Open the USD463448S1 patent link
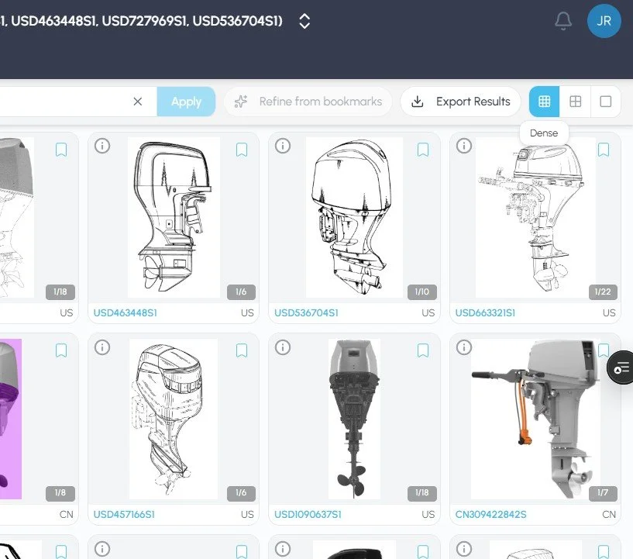The image size is (633, 559). point(126,312)
